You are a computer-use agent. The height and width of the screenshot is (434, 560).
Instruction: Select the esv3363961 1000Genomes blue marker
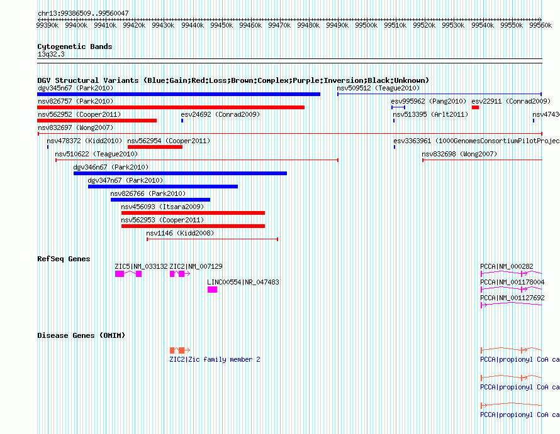pos(395,147)
